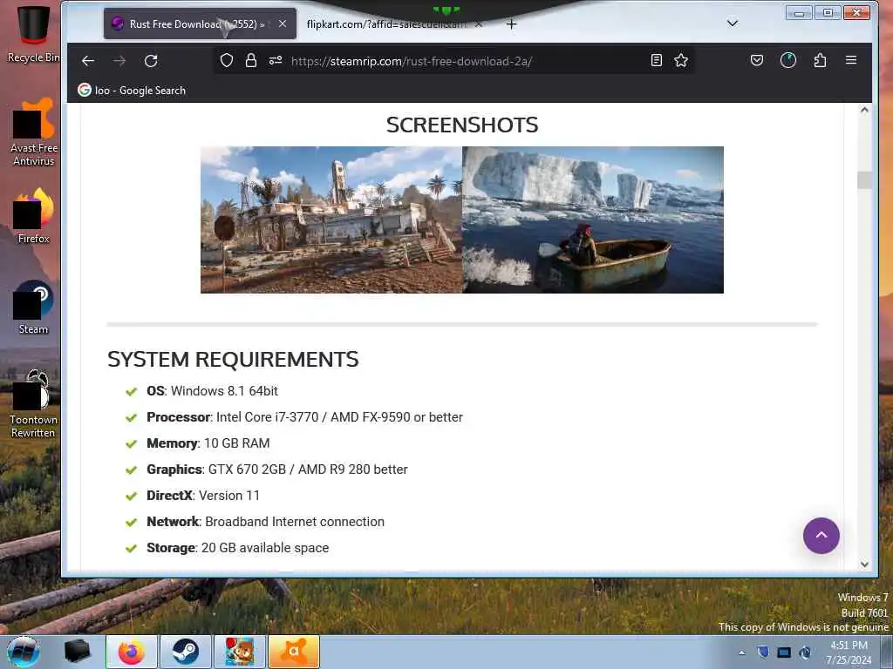Click the SYSTEM REQUIREMENTS heading

(x=233, y=359)
